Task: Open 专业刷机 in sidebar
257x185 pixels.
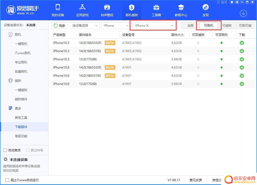Action: coord(21,62)
